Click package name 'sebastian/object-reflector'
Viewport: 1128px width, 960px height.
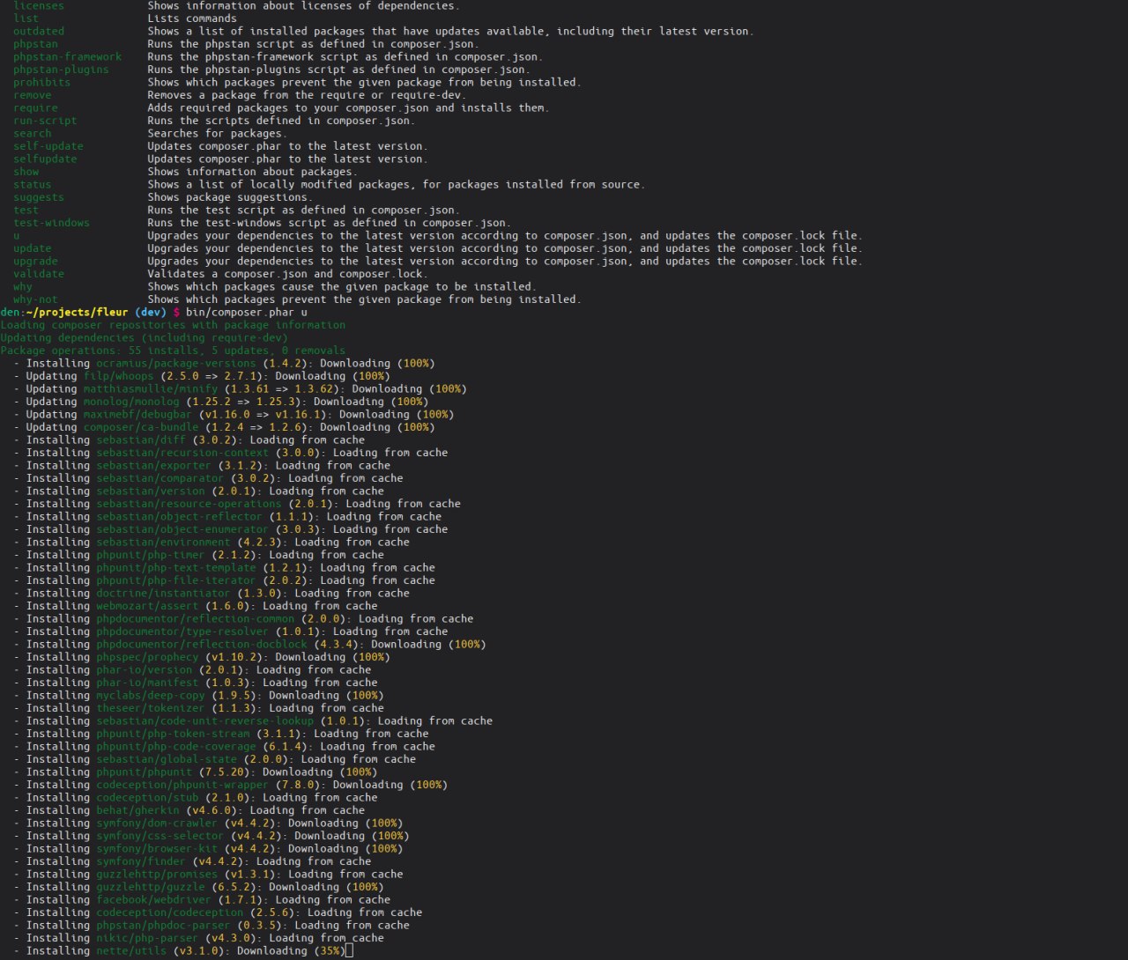tap(179, 517)
